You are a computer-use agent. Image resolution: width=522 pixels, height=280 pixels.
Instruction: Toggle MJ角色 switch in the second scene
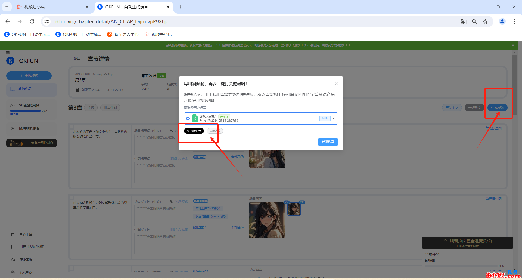(200, 228)
